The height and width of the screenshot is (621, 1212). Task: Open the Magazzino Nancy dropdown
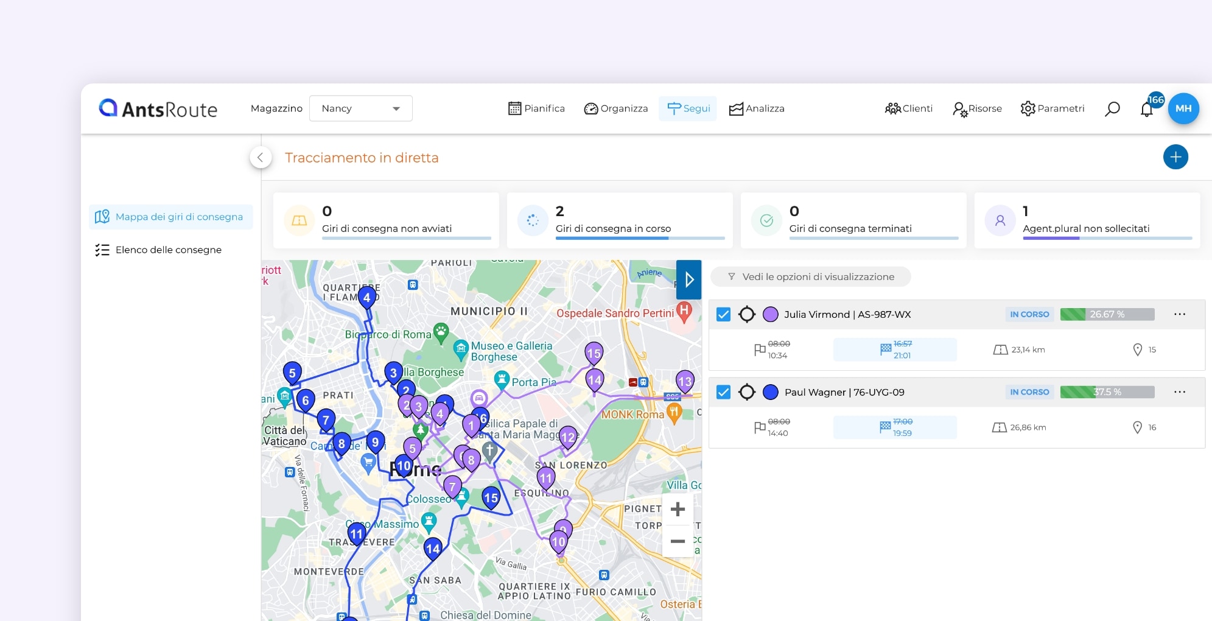360,108
